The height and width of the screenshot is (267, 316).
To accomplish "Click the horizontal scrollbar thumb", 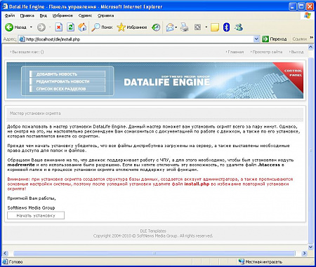I will click(154, 253).
